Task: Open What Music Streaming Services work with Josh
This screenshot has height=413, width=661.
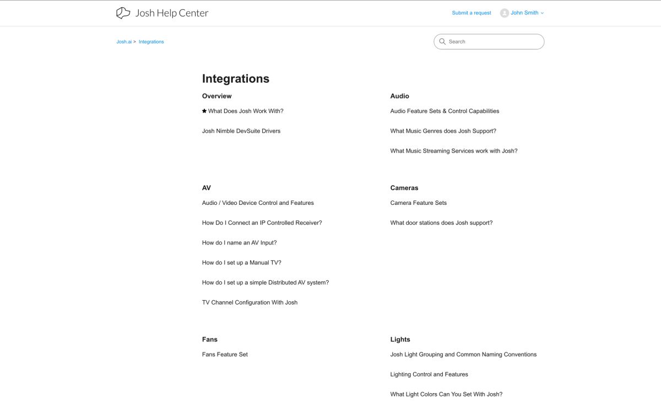Action: click(x=454, y=151)
